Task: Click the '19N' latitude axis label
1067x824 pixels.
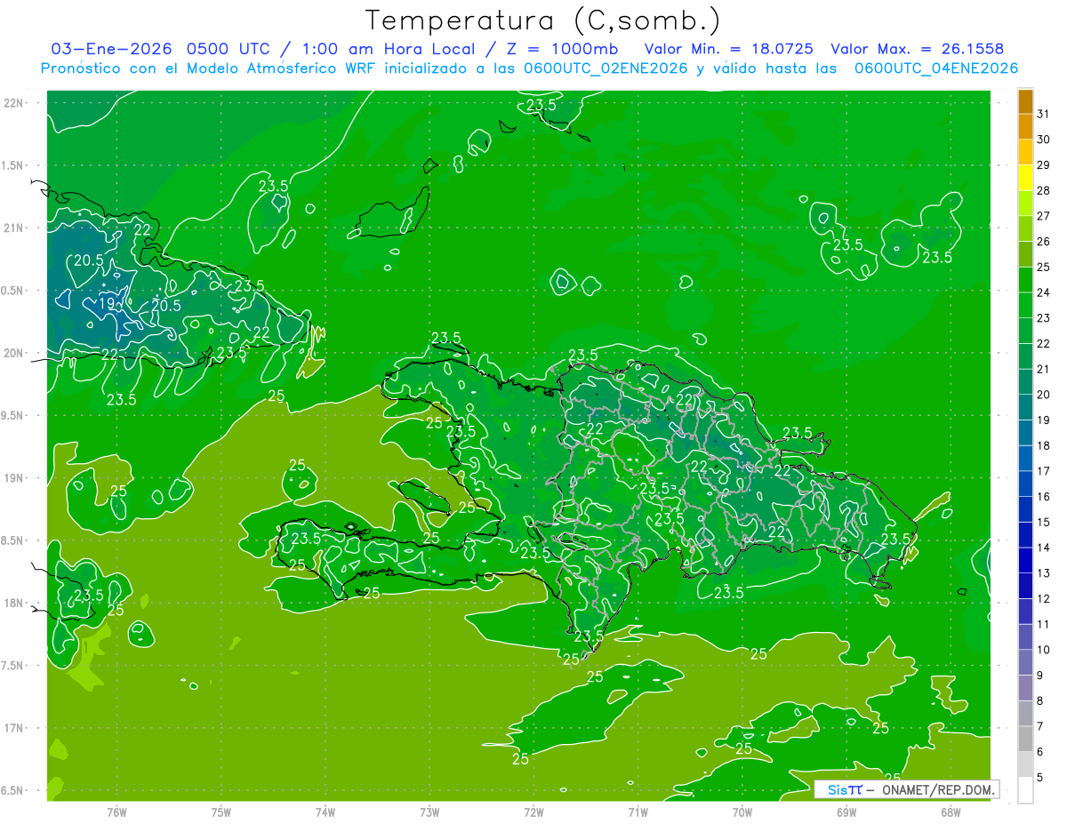Action: point(14,477)
